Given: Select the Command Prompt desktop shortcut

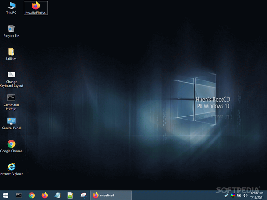Looking at the screenshot, I should (11, 102).
